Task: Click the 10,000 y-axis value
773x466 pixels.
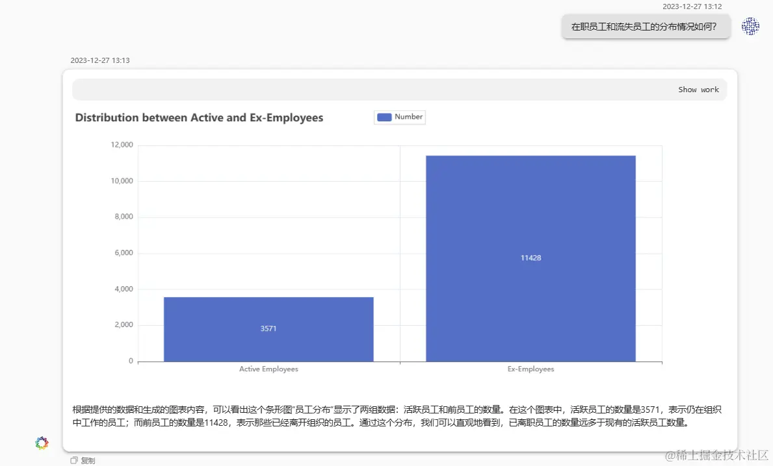Action: tap(122, 181)
